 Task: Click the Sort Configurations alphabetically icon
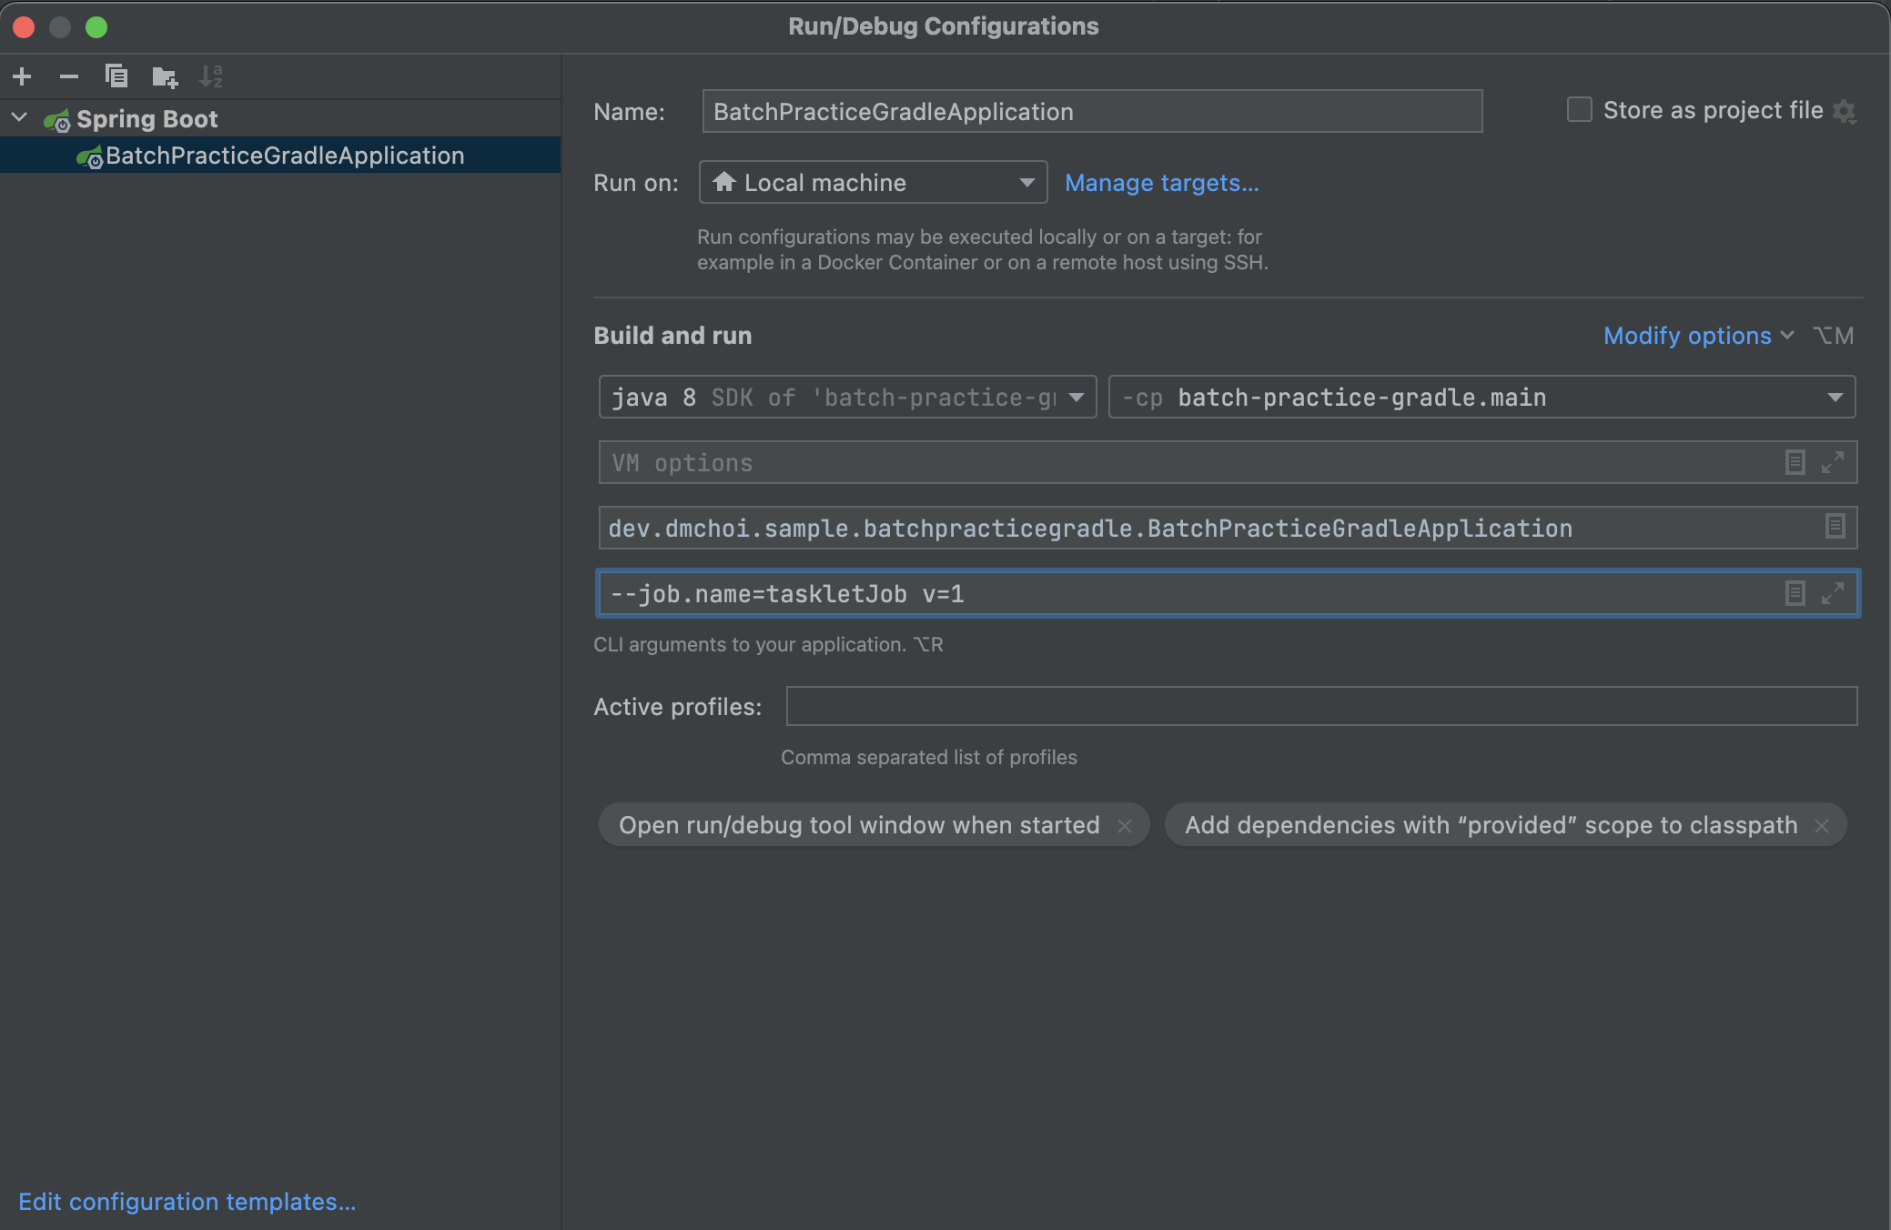211,76
